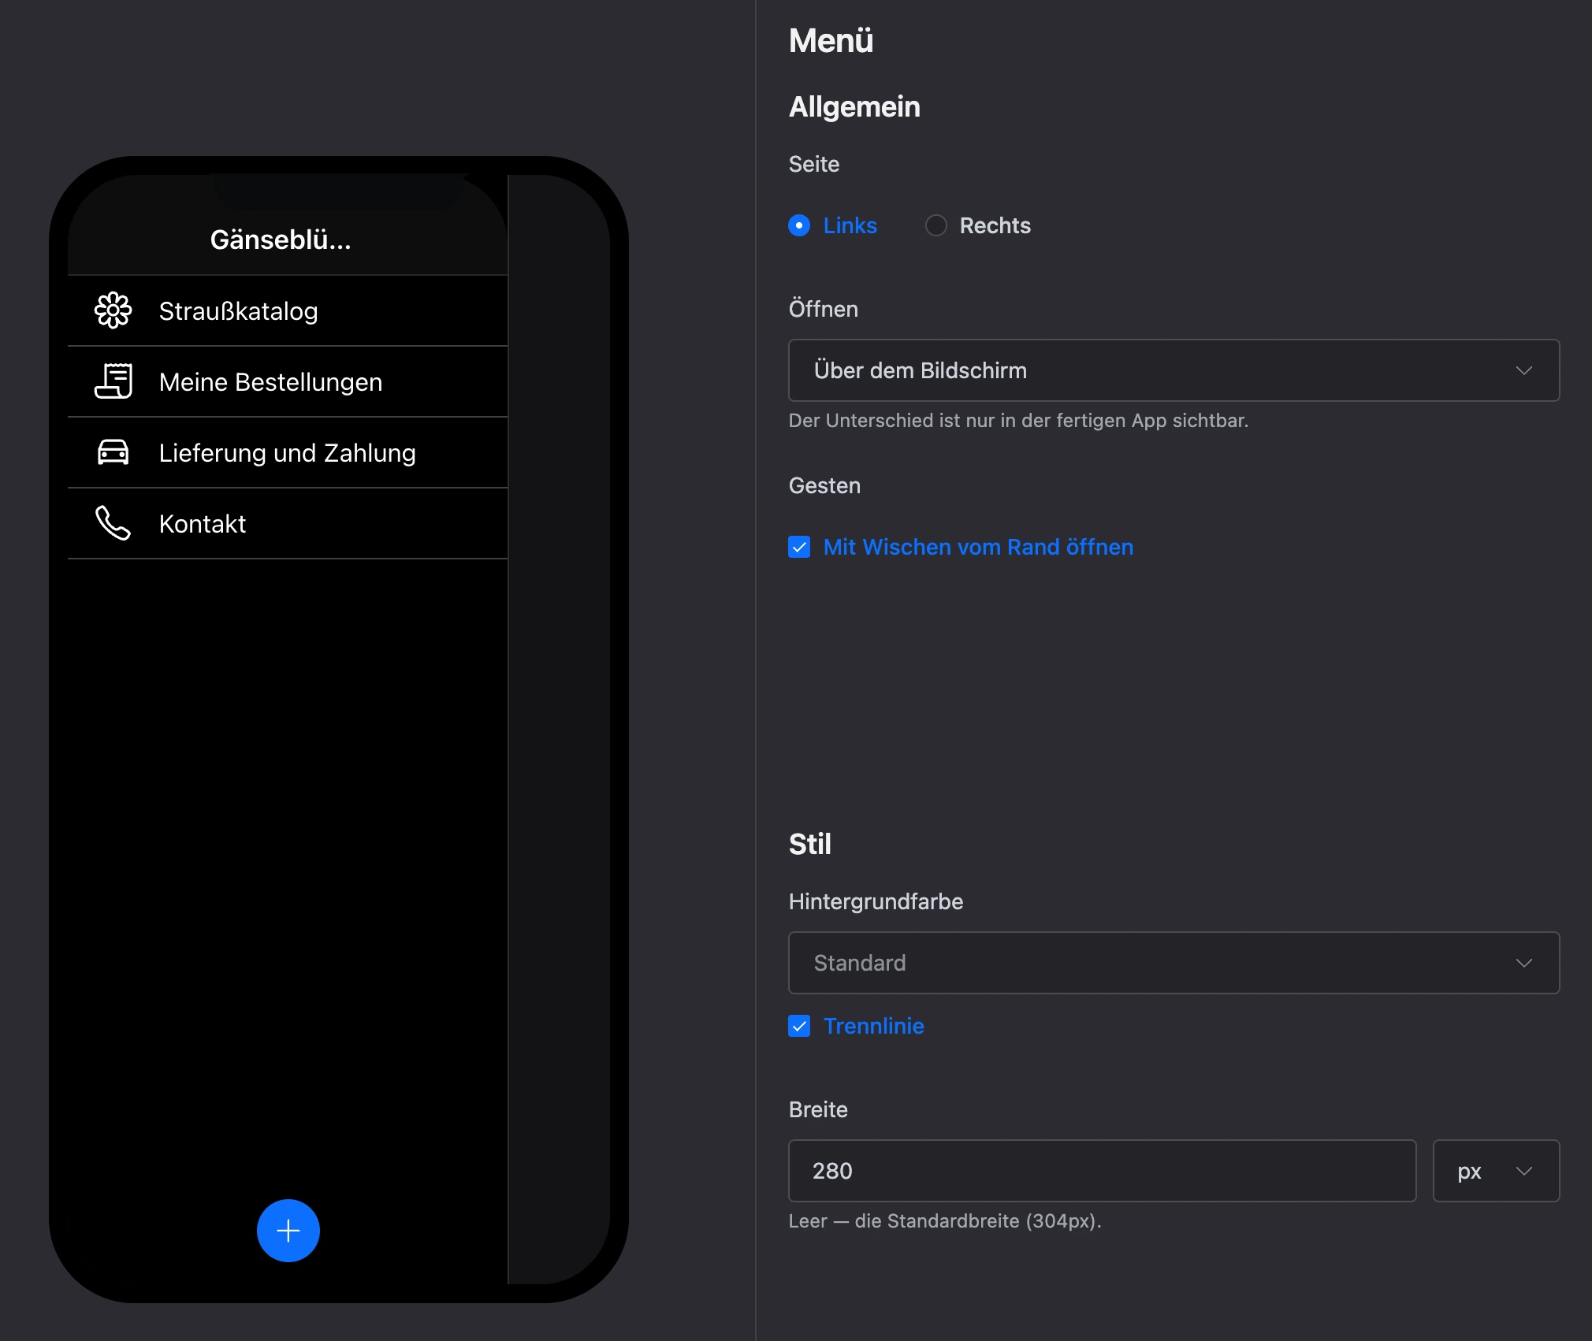Click the Gänseblü... menu header title
Viewport: 1592px width, 1341px height.
[x=281, y=240]
